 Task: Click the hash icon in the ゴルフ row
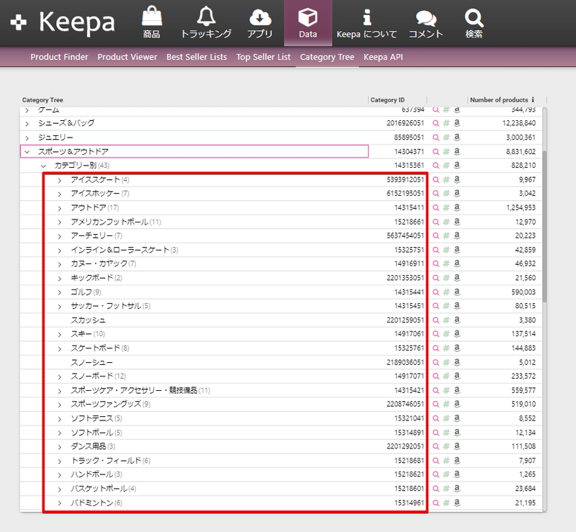pyautogui.click(x=446, y=292)
